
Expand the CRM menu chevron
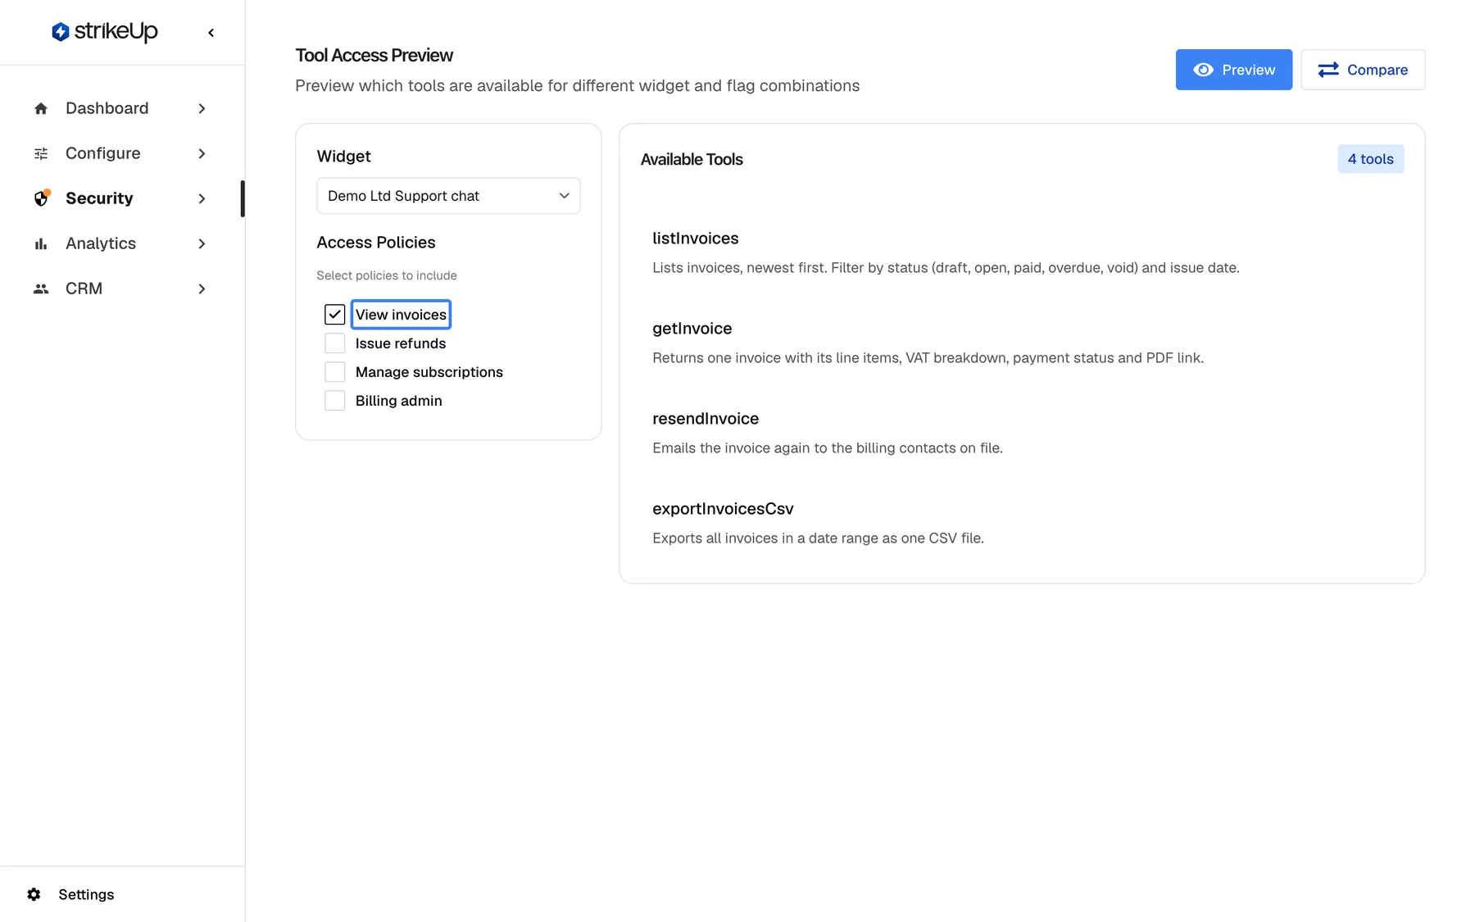[202, 288]
